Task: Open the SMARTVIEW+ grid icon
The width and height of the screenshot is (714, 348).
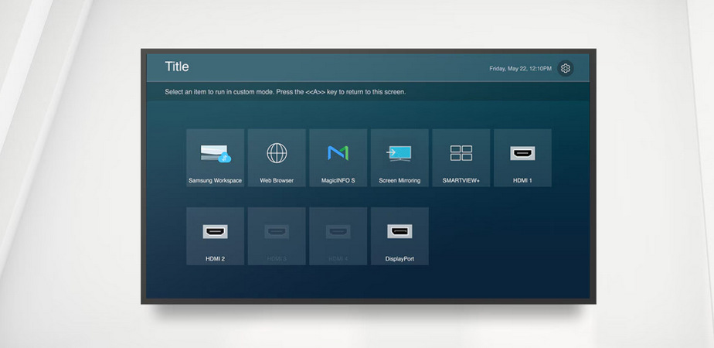Action: tap(461, 153)
